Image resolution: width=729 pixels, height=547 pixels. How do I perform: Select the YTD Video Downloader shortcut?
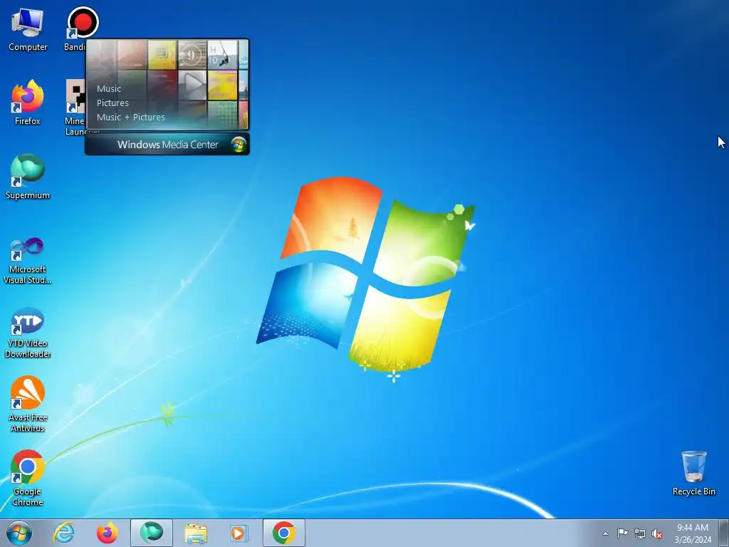[28, 333]
